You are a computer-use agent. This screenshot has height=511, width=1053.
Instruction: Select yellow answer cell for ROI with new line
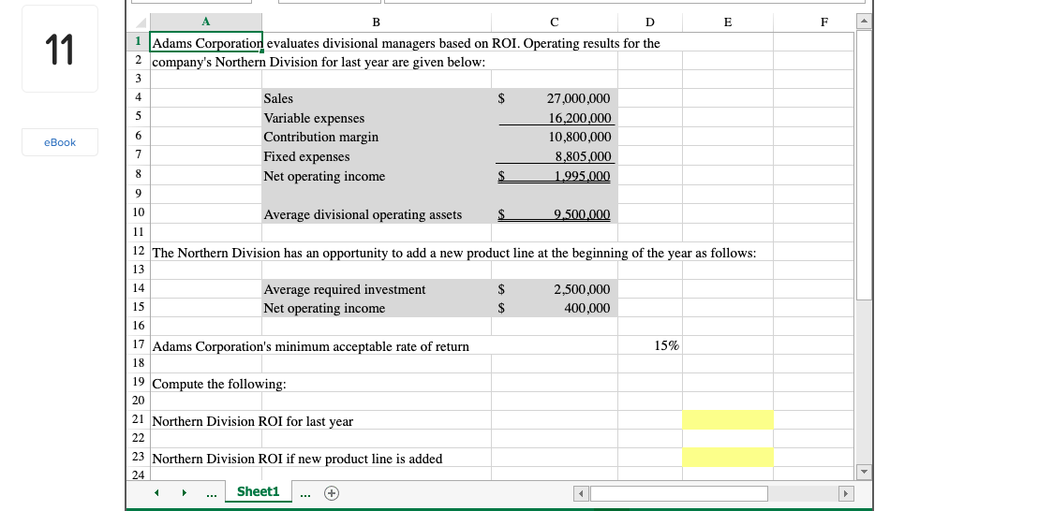tap(727, 458)
